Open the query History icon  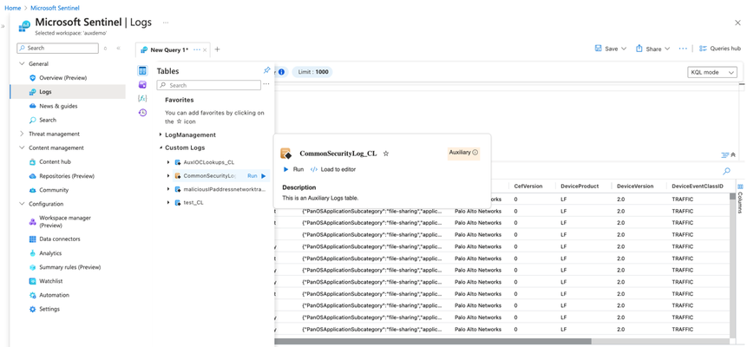pyautogui.click(x=142, y=113)
